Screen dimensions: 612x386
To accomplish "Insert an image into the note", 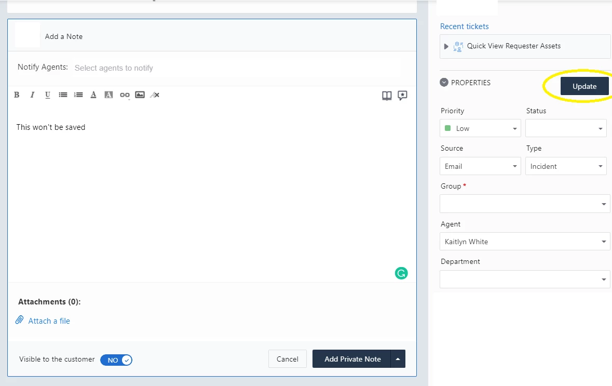I will (x=140, y=95).
